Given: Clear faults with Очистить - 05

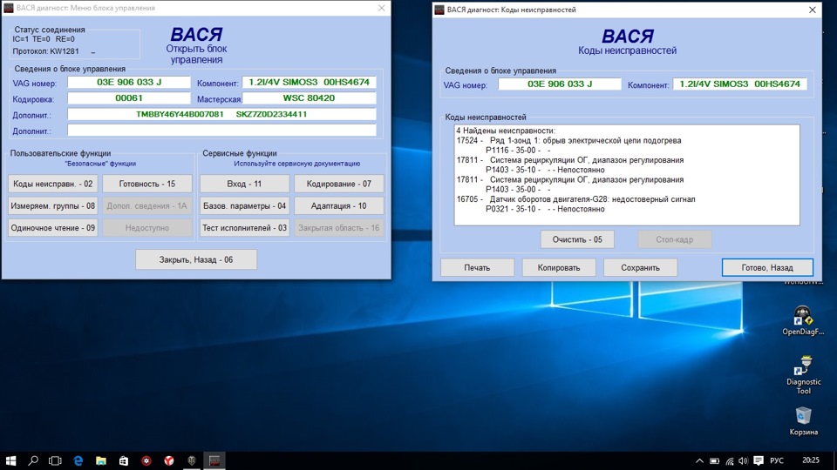Looking at the screenshot, I should pyautogui.click(x=577, y=240).
